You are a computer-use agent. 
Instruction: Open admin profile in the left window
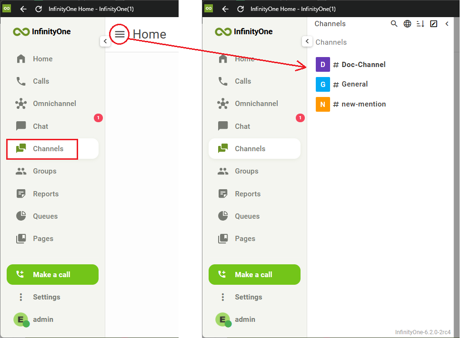pyautogui.click(x=52, y=319)
